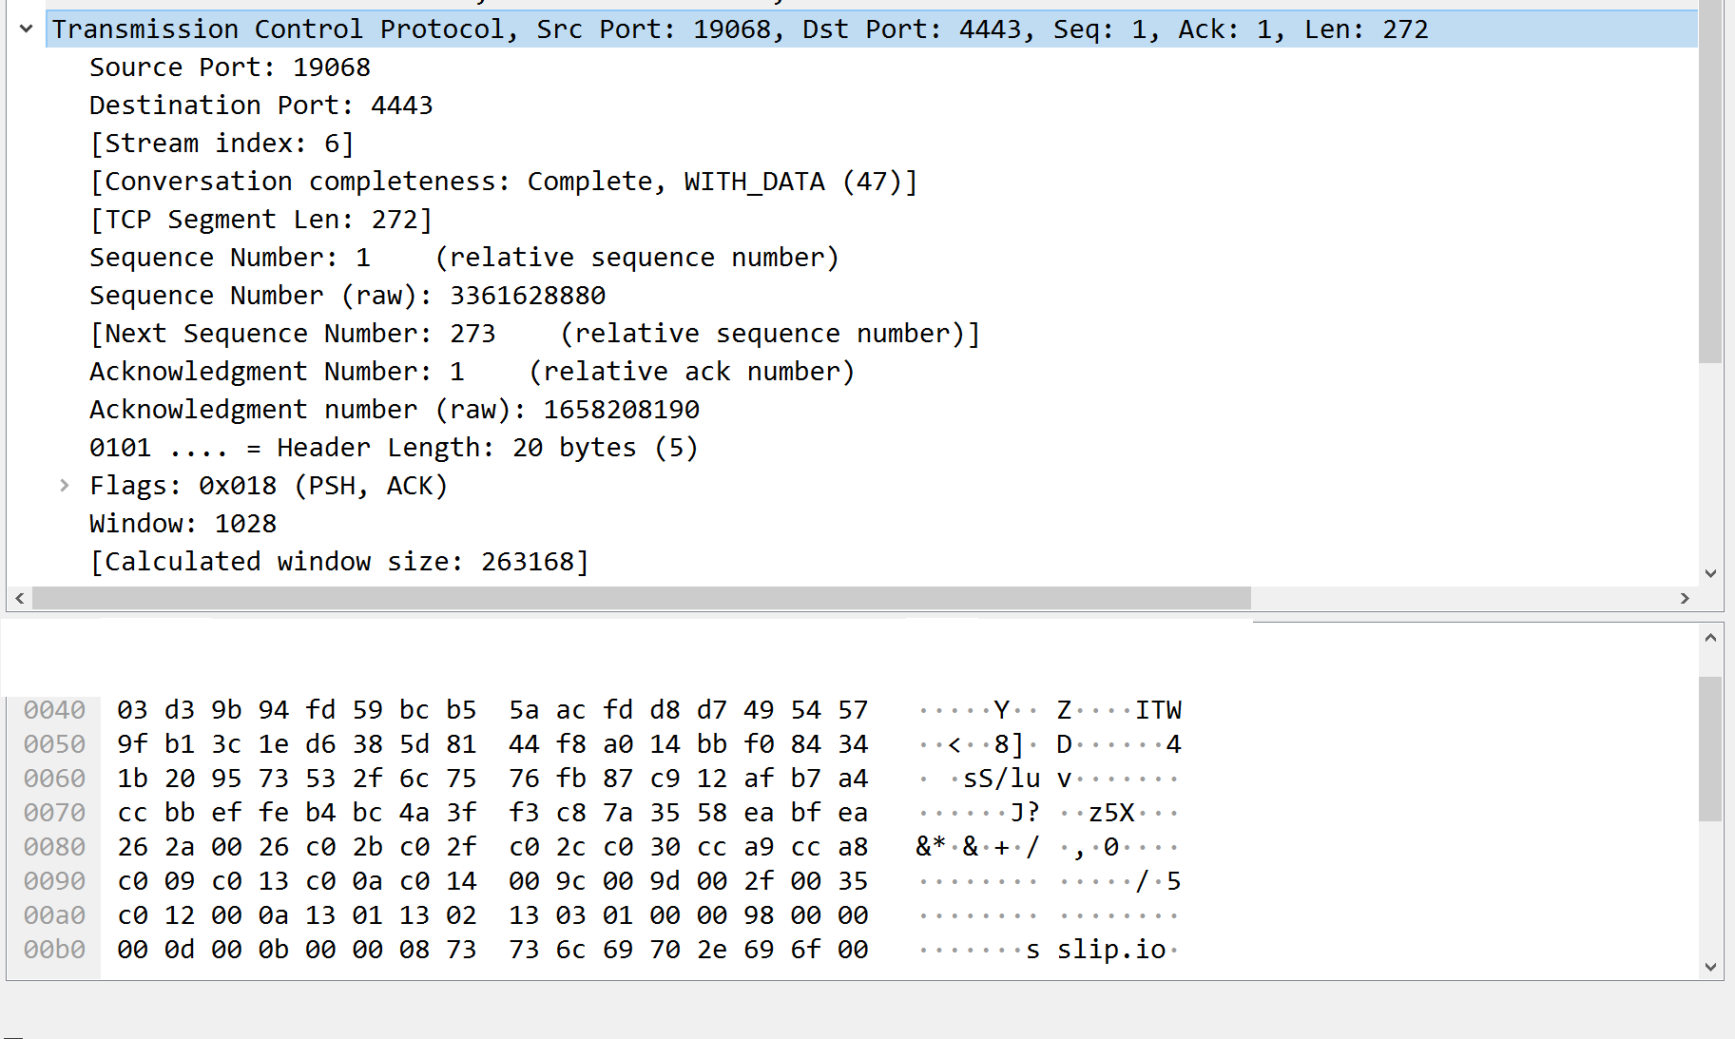Click hex offset row 0040 in the bytes pane

[54, 709]
